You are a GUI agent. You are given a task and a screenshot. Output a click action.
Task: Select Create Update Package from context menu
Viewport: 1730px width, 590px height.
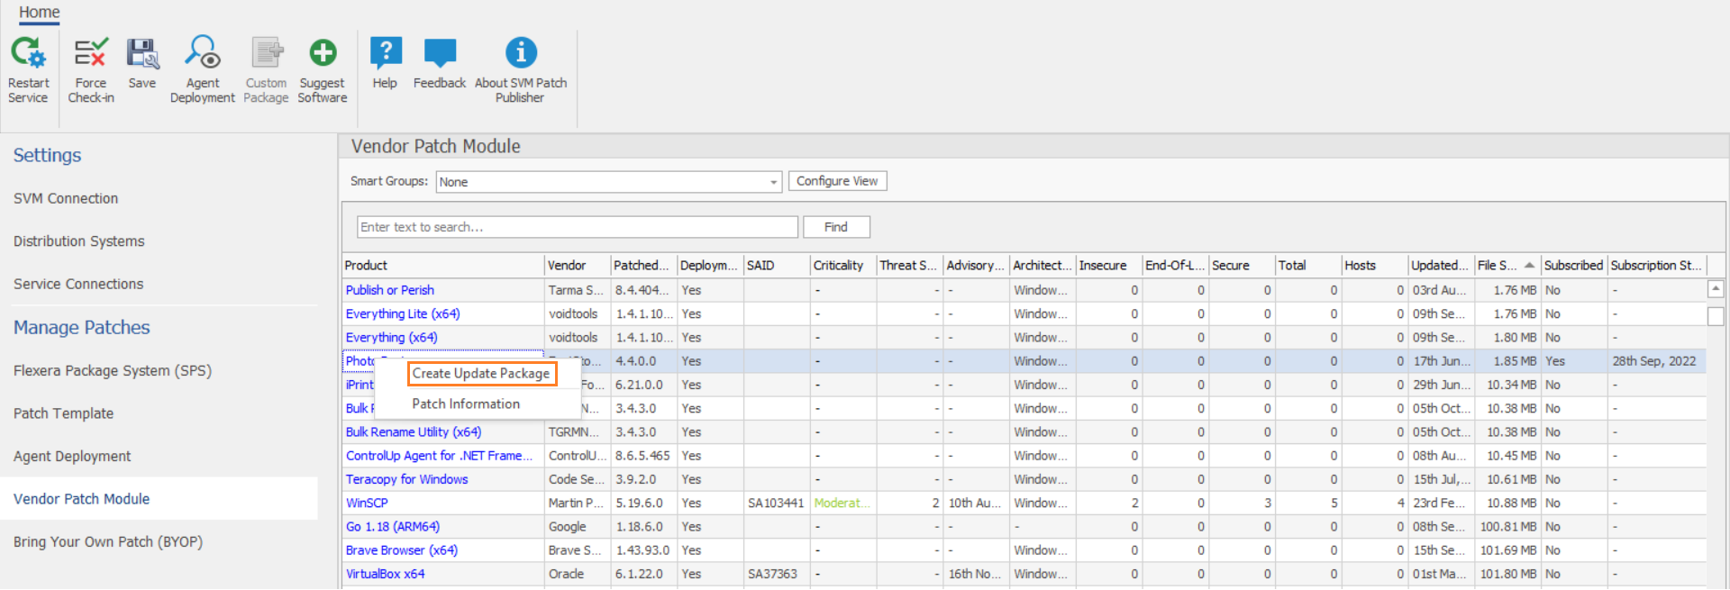(x=481, y=374)
